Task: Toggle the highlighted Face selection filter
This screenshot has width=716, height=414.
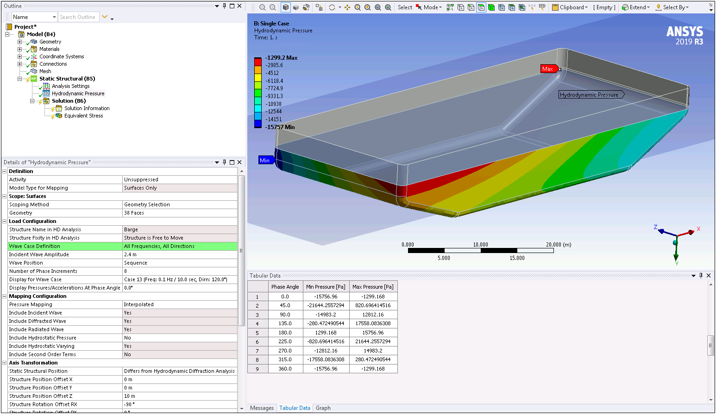Action: [x=481, y=7]
